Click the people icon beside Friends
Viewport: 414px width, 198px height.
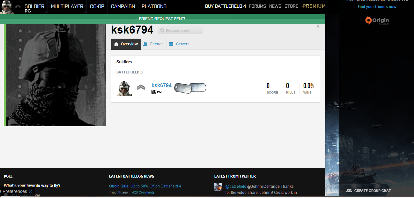point(145,44)
